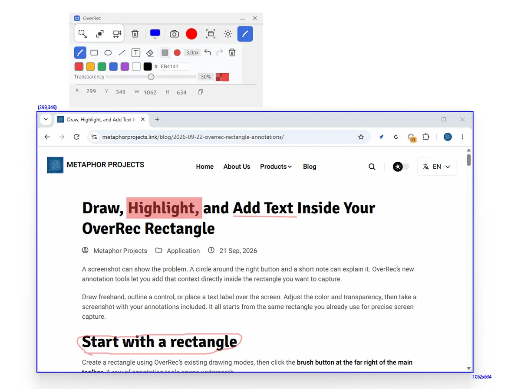
Task: Select the freehand pen annotation tool
Action: (x=80, y=52)
